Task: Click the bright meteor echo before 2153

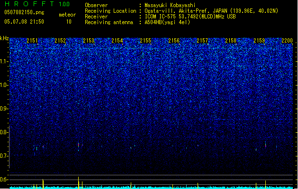Action: point(78,146)
